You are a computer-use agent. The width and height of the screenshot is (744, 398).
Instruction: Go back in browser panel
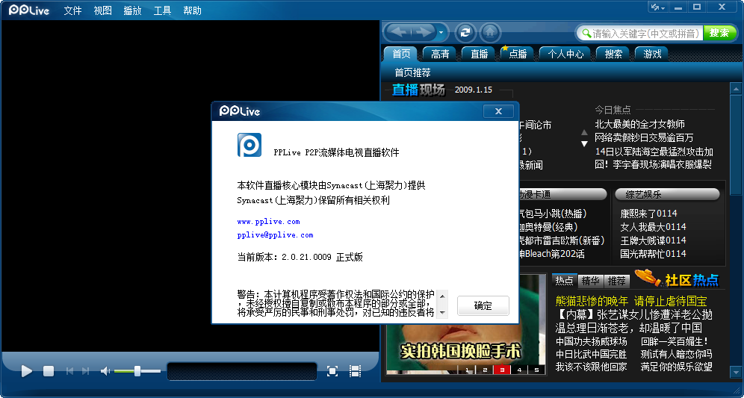coord(399,32)
